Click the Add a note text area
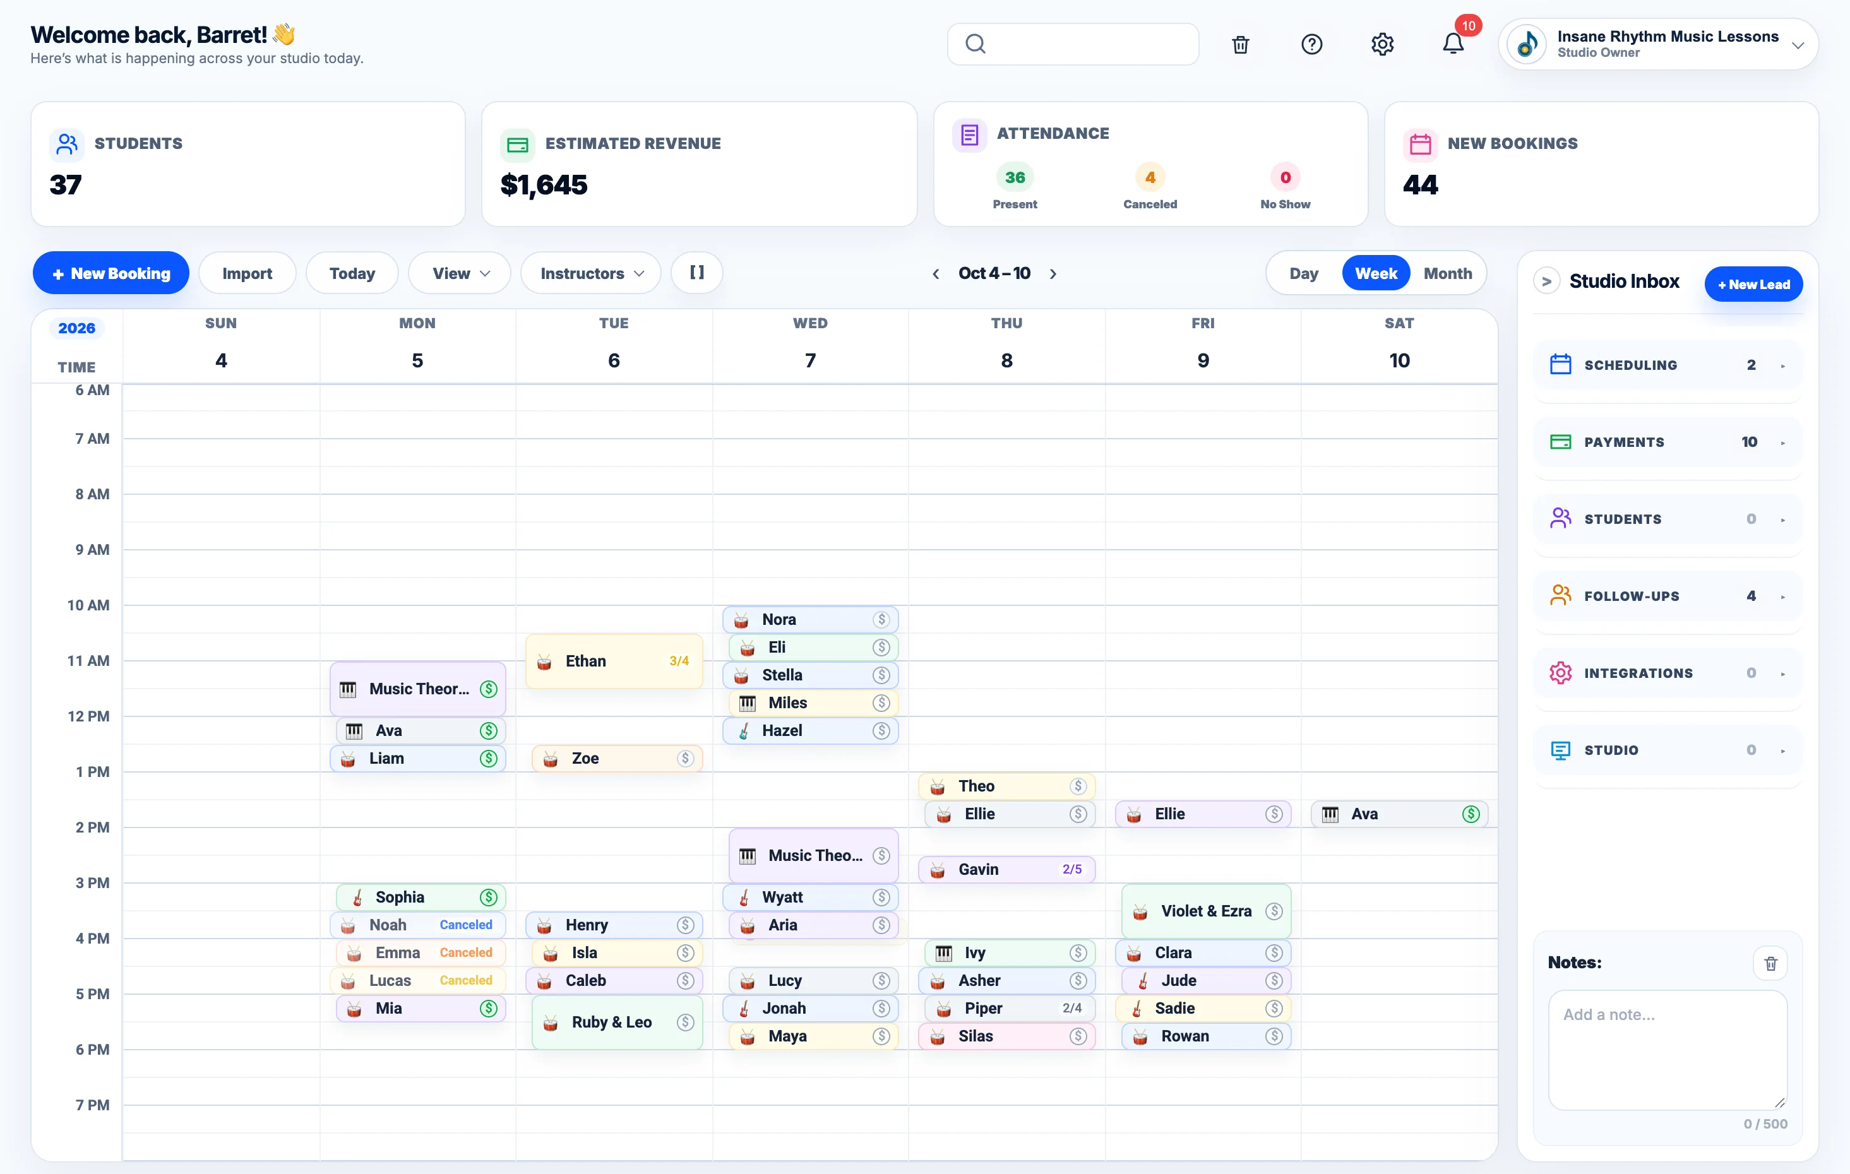This screenshot has height=1174, width=1850. 1667,1050
